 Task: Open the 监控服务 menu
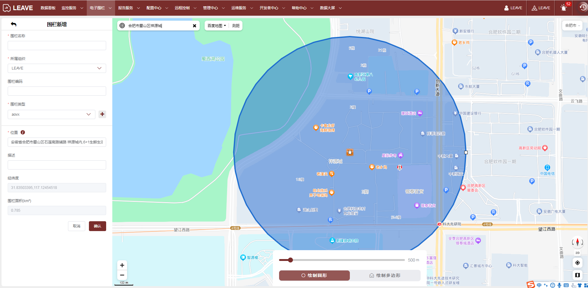tap(72, 8)
